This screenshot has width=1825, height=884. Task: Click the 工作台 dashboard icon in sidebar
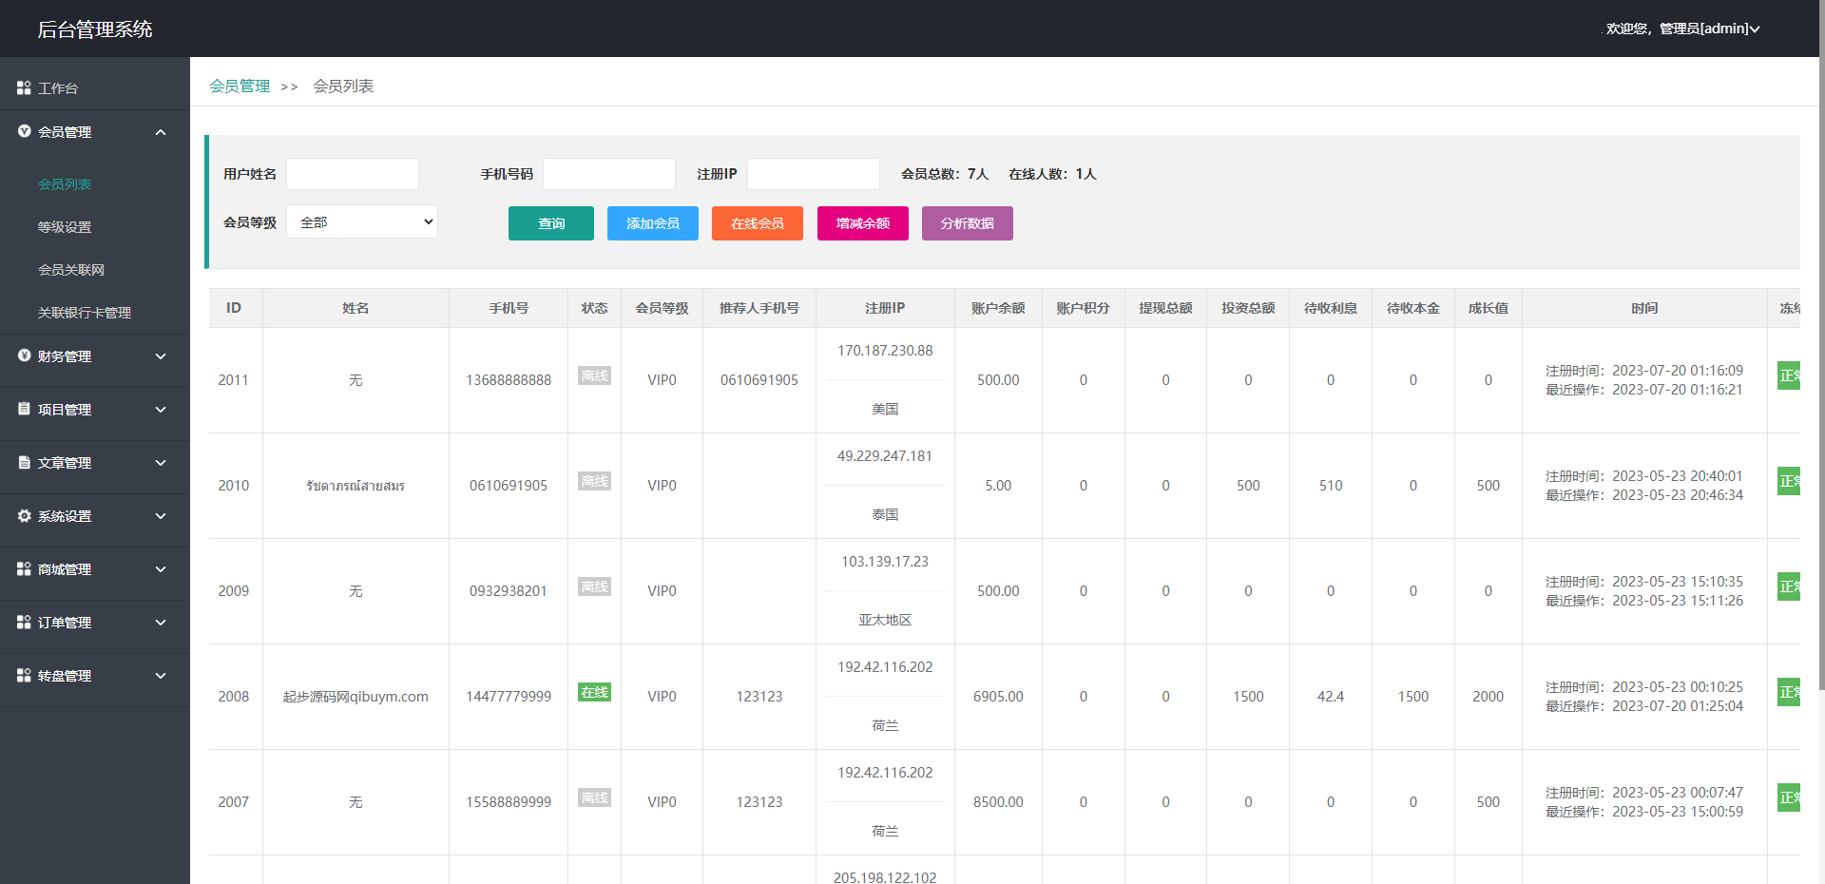point(24,87)
